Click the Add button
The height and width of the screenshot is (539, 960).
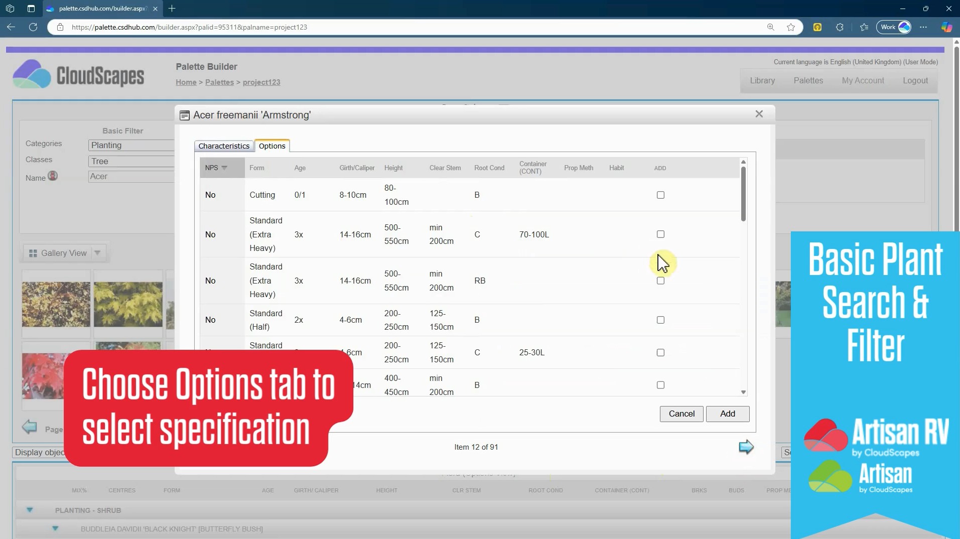click(727, 414)
